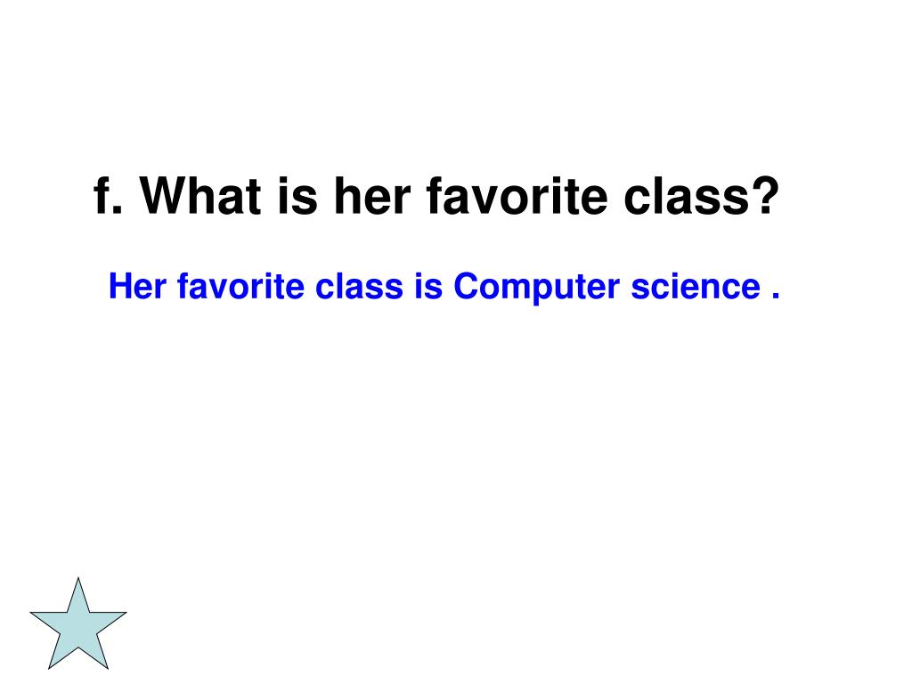Click the capital "H" in blue "Her"
This screenshot has width=912, height=684.
pyautogui.click(x=119, y=287)
